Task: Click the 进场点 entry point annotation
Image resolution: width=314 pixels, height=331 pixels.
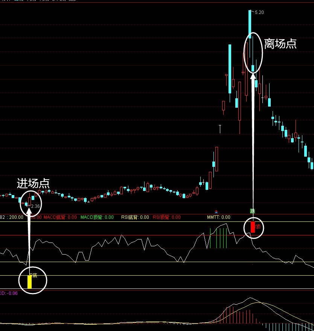Action: tap(33, 184)
